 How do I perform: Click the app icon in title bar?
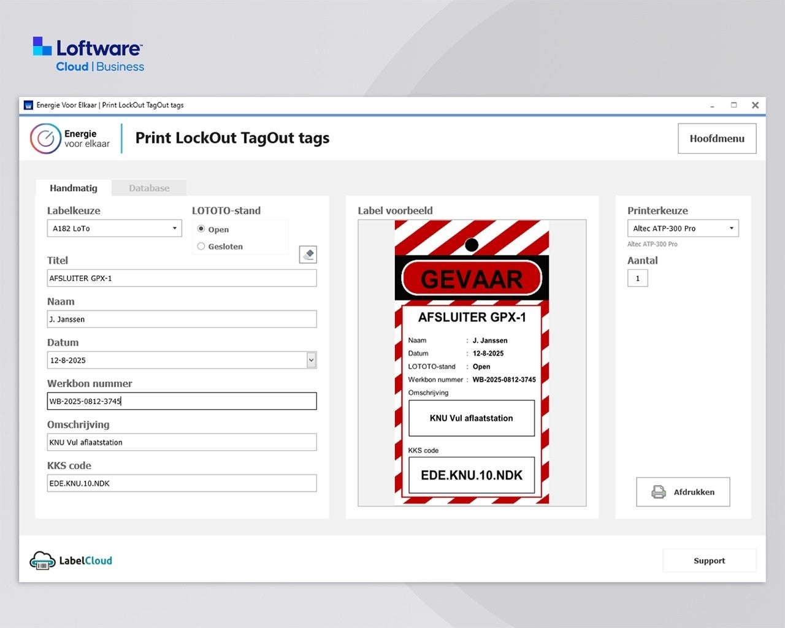pos(28,105)
